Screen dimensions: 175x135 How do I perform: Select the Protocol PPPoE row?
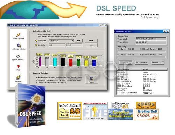tap(142, 72)
